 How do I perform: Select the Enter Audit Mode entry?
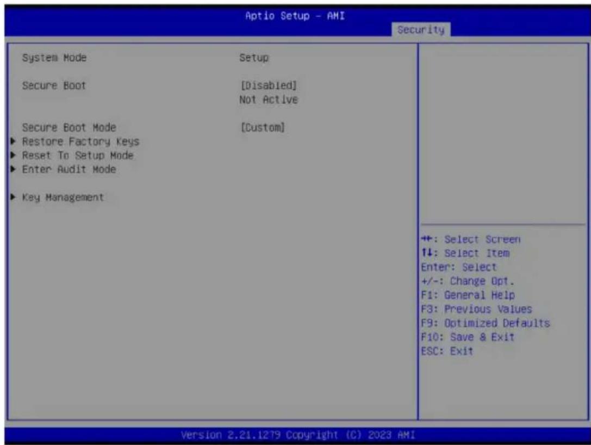coord(69,169)
